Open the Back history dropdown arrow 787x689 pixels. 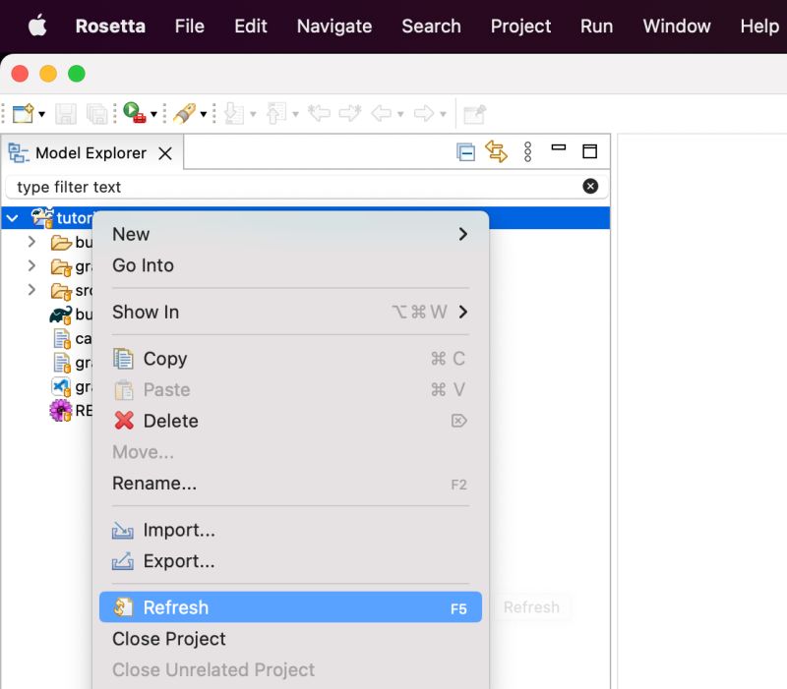400,114
